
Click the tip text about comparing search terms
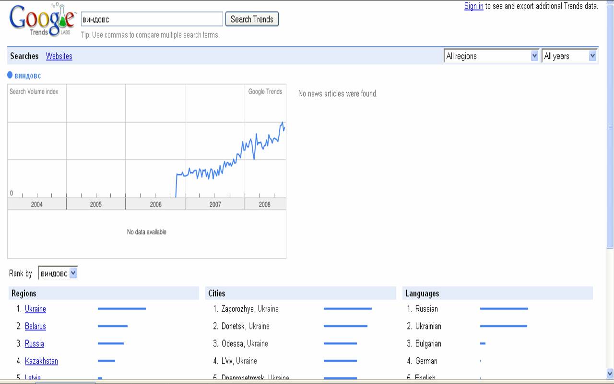[x=150, y=35]
